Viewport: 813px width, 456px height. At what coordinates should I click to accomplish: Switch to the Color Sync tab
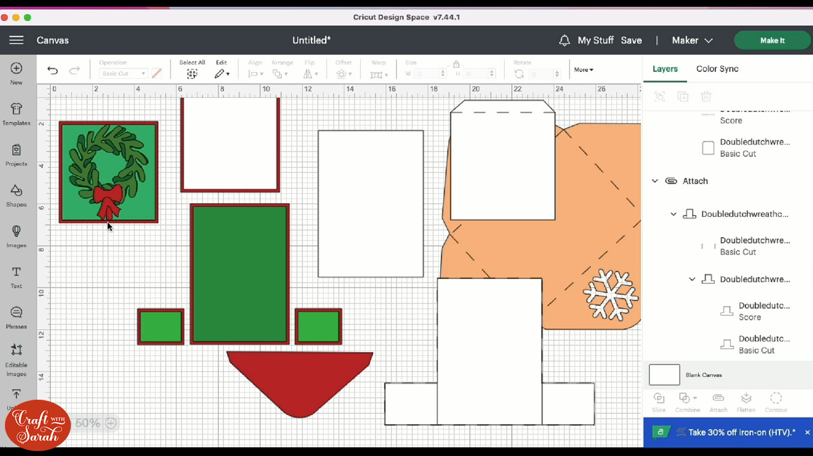[717, 69]
